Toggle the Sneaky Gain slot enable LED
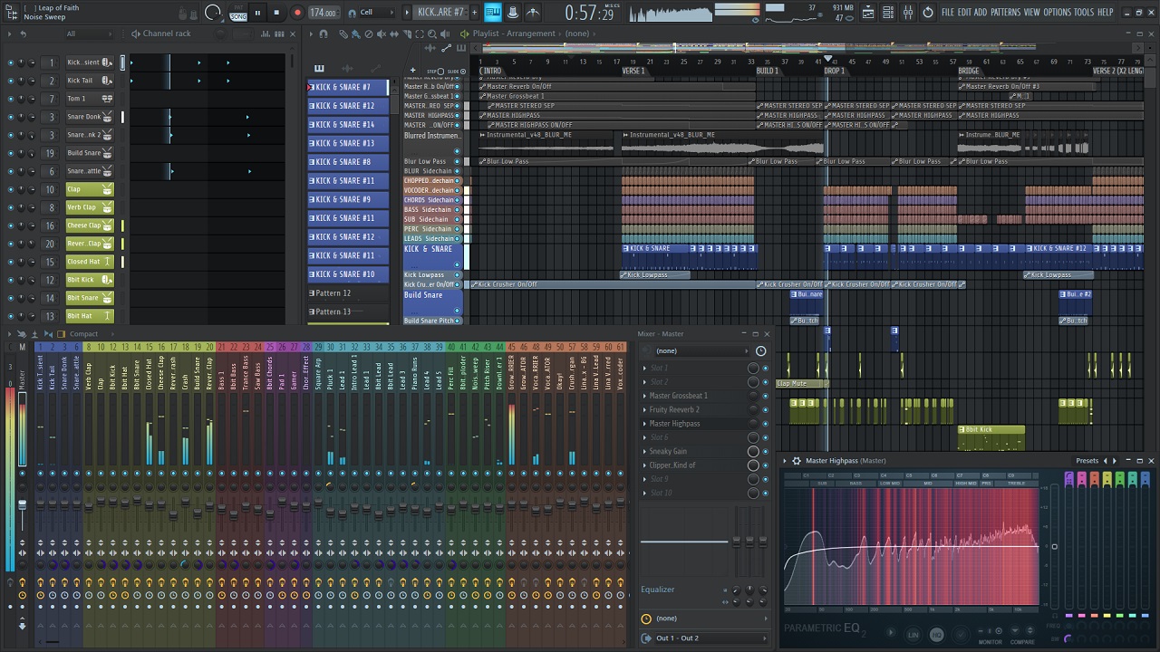Viewport: 1160px width, 652px height. (766, 451)
